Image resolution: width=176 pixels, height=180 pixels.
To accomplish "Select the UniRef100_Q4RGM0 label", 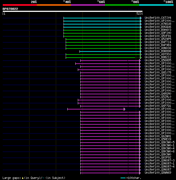I will tap(158, 94).
